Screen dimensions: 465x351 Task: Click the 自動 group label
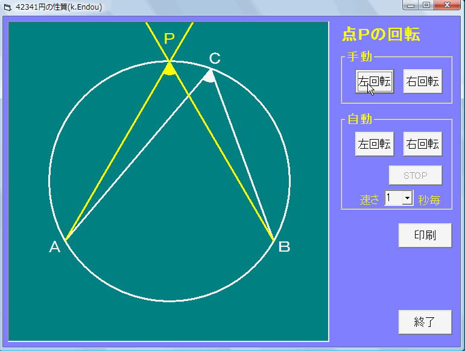click(x=359, y=119)
